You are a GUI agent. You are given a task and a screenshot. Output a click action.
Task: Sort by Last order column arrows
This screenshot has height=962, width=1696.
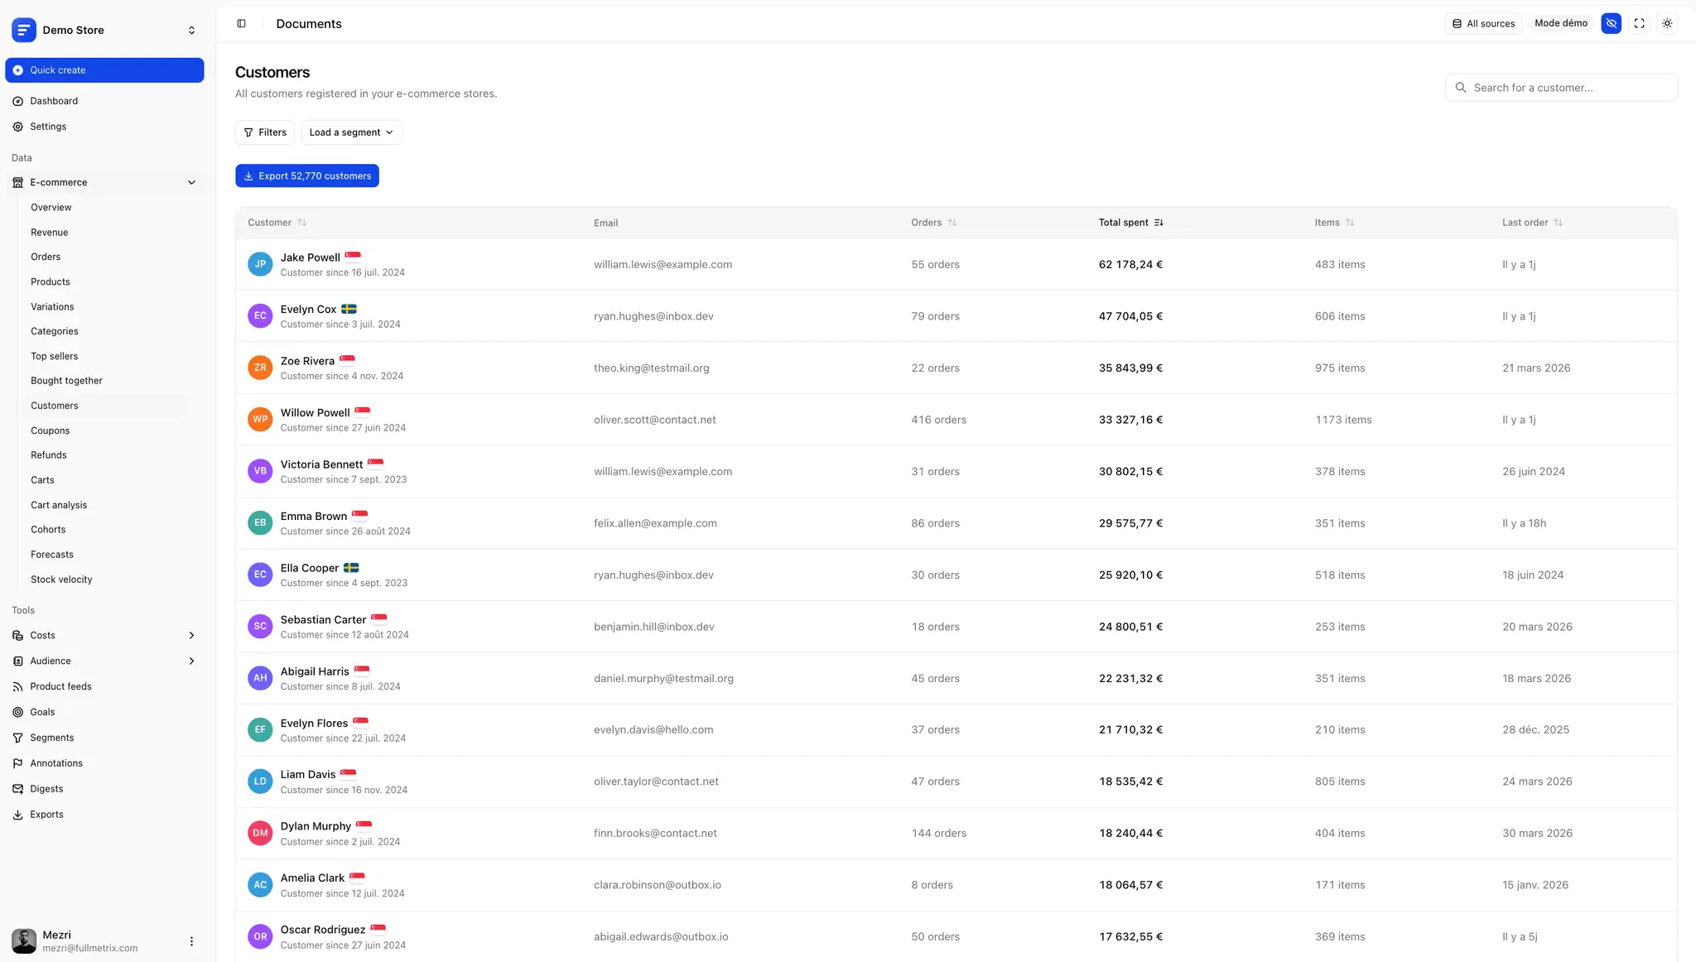point(1559,223)
